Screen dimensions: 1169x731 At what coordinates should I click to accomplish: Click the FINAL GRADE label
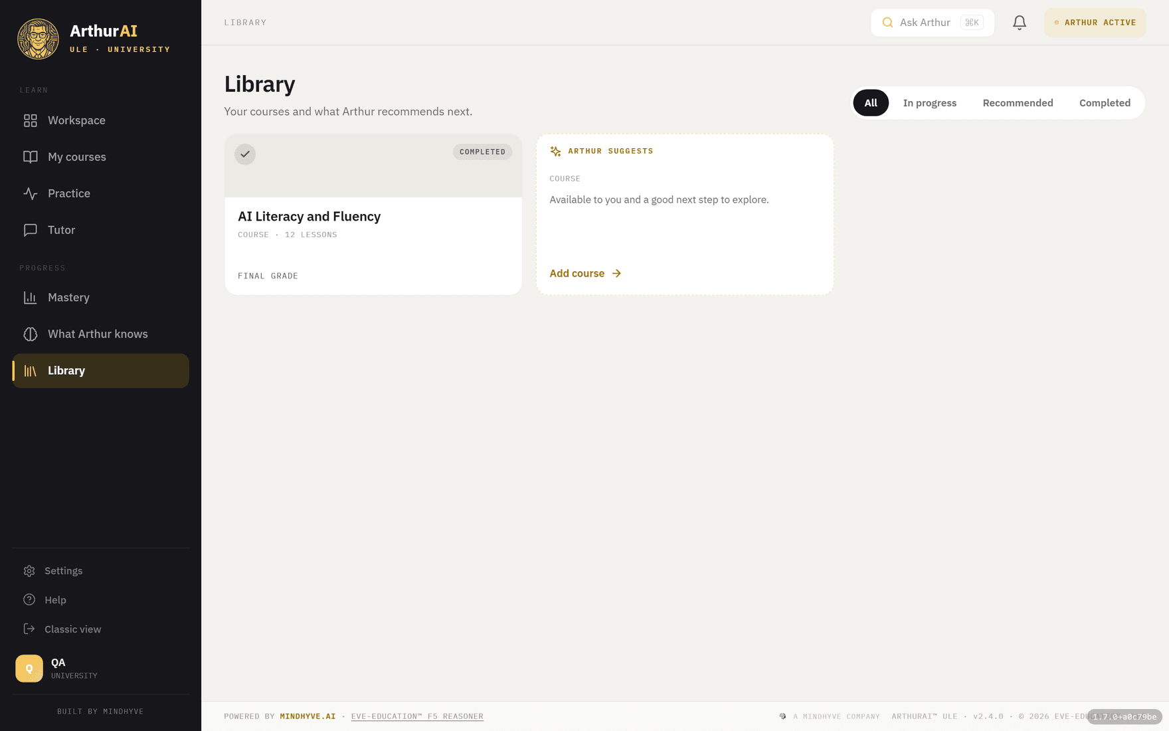(x=268, y=276)
